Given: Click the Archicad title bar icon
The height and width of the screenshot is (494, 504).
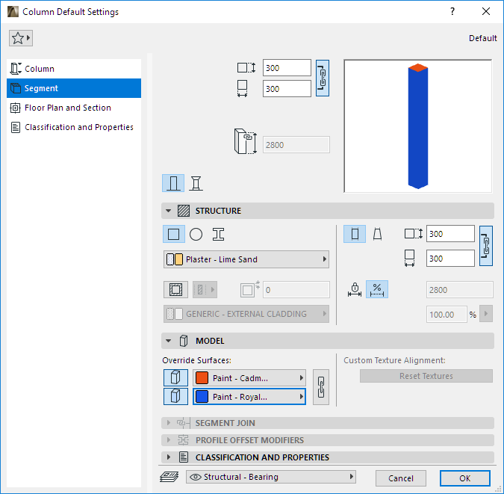Looking at the screenshot, I should (x=13, y=12).
